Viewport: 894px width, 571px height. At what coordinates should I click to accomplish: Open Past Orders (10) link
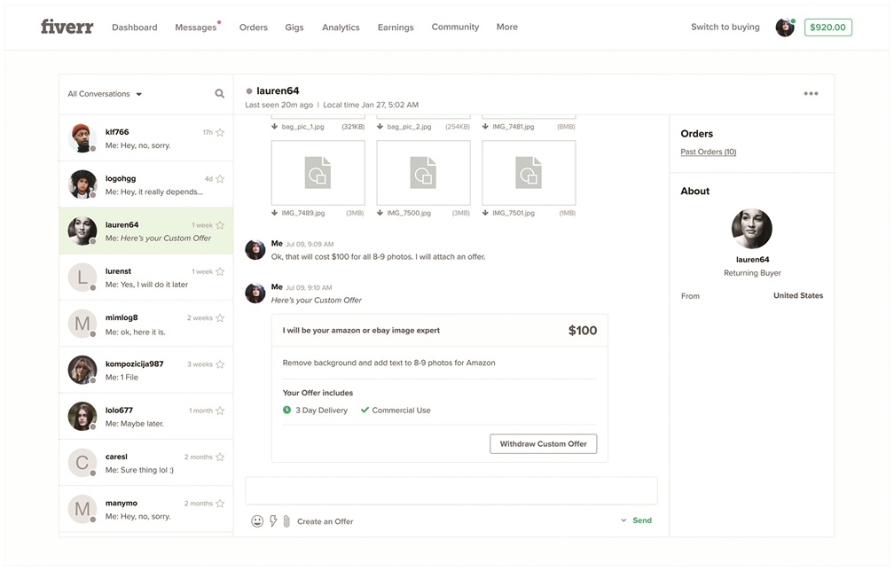click(708, 153)
